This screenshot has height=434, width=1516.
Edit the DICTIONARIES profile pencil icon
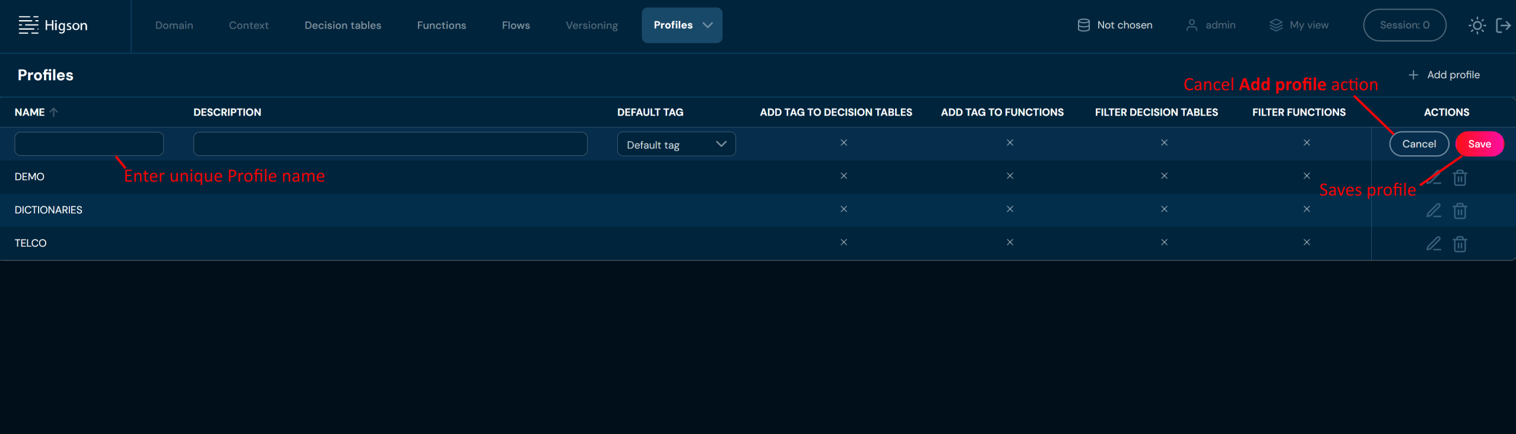[x=1433, y=210]
